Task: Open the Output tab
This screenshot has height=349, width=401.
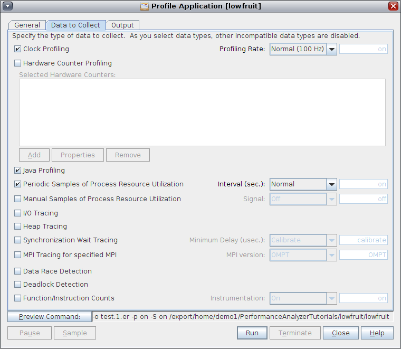Action: tap(122, 25)
